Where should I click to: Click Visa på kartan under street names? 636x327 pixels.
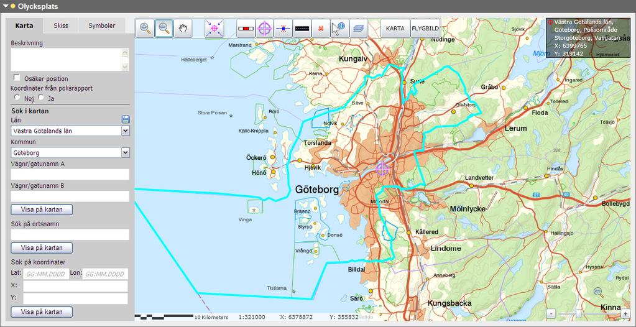(42, 210)
